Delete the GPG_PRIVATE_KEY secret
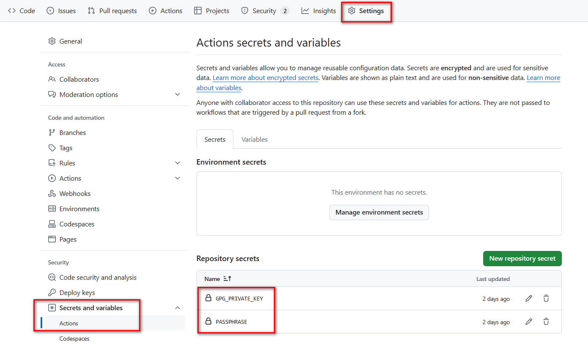The height and width of the screenshot is (347, 588). point(546,298)
